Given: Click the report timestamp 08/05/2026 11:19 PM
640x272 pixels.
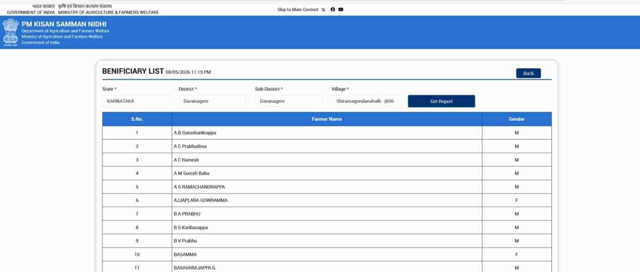Looking at the screenshot, I should pyautogui.click(x=188, y=72).
